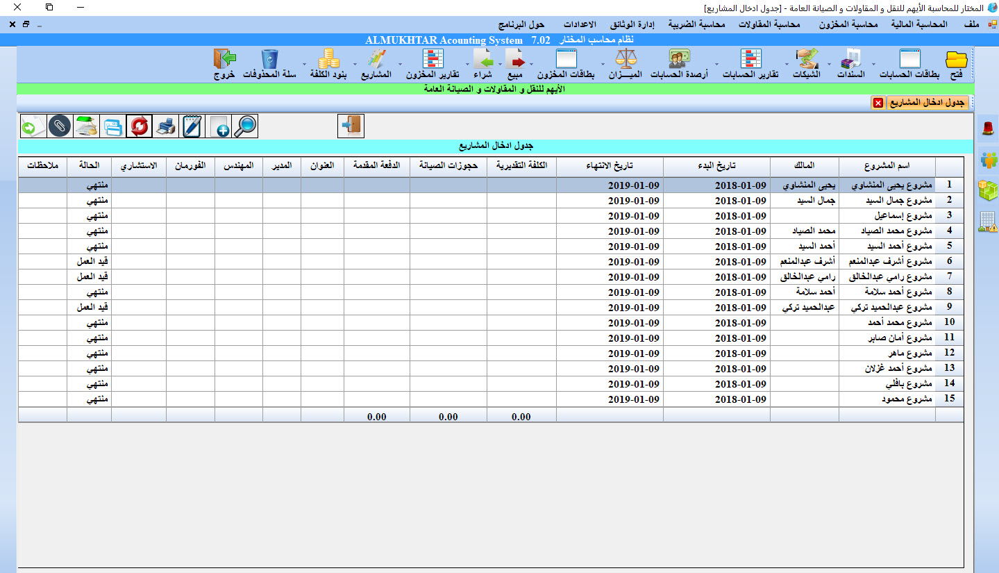This screenshot has width=999, height=573.
Task: Open the محاسبة المقاولات menu
Action: tap(769, 24)
